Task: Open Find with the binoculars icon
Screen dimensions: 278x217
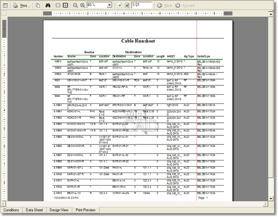Action: [x=48, y=5]
